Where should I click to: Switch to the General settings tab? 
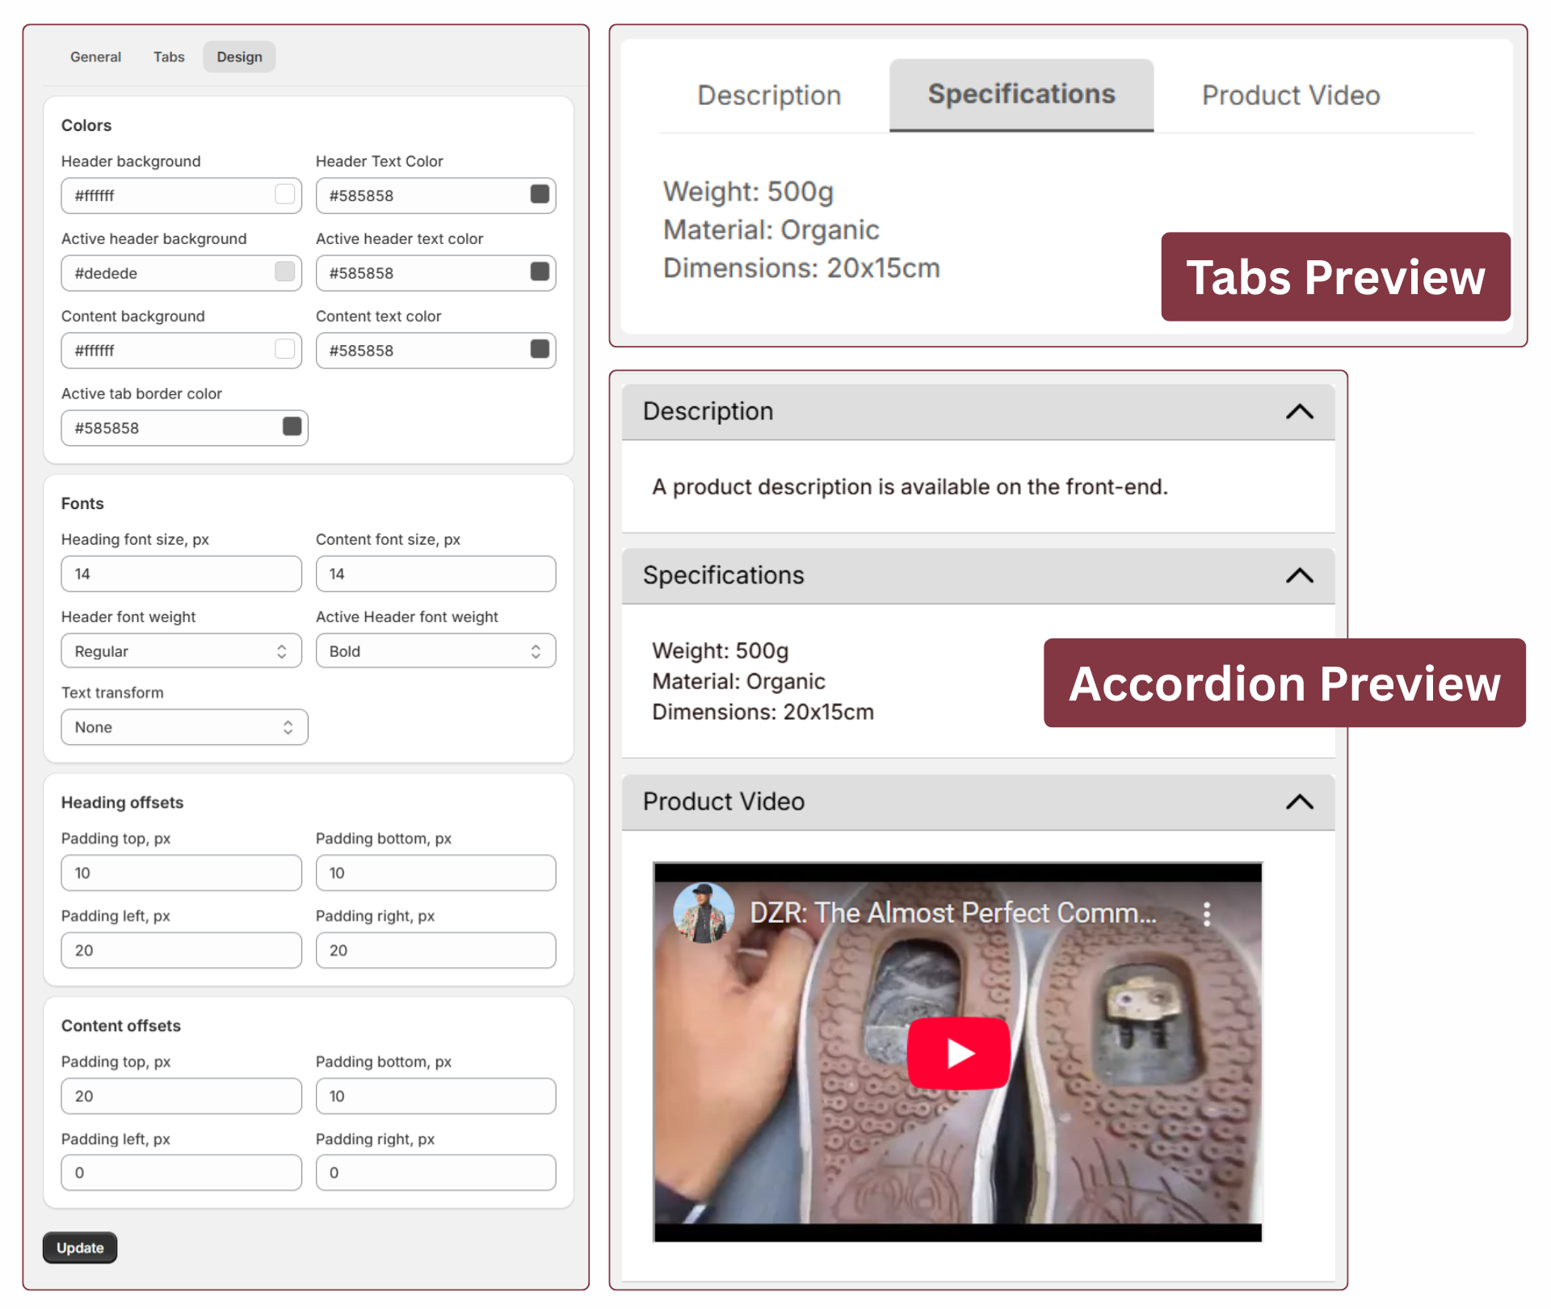pyautogui.click(x=95, y=57)
